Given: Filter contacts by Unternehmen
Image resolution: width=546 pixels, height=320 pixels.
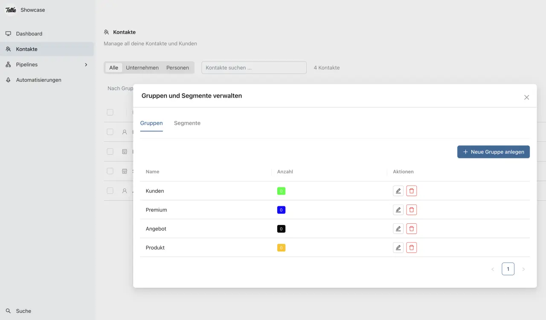Looking at the screenshot, I should pos(142,68).
